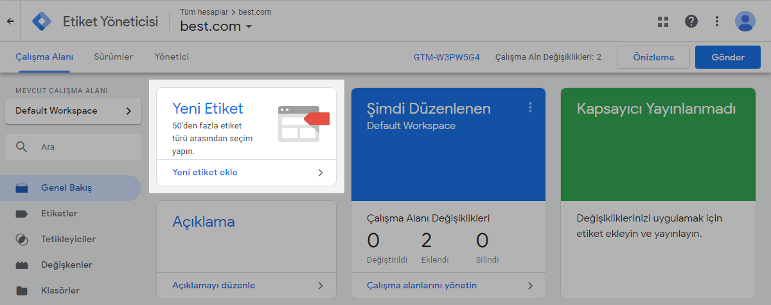This screenshot has width=771, height=305.
Task: Open the three-dot more options menu in header
Action: 717,21
